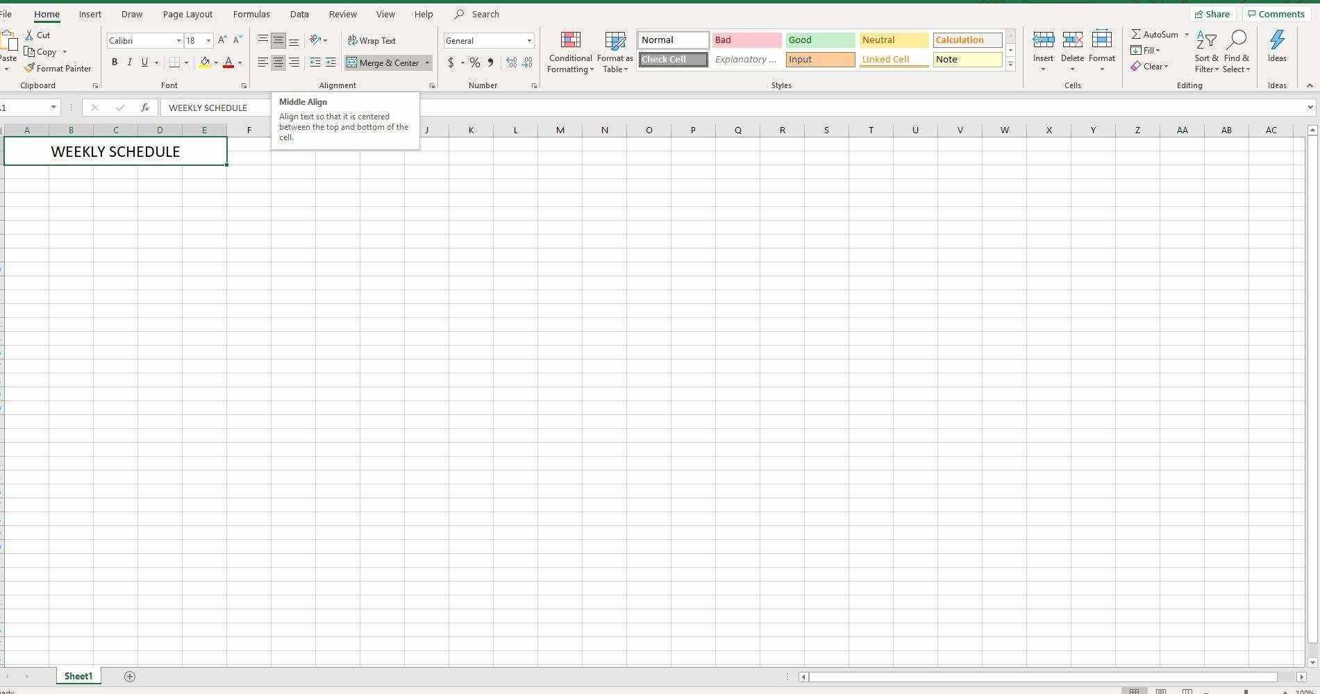
Task: Open Conditional Formatting options
Action: tap(570, 52)
